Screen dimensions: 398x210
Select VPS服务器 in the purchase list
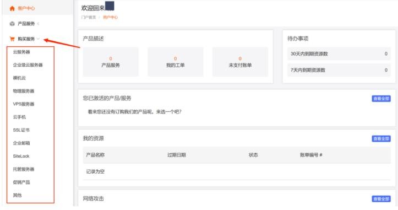[24, 104]
